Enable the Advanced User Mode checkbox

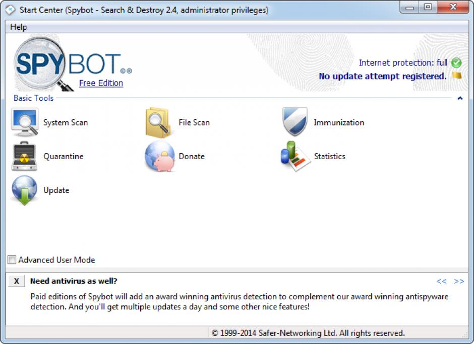[x=12, y=260]
